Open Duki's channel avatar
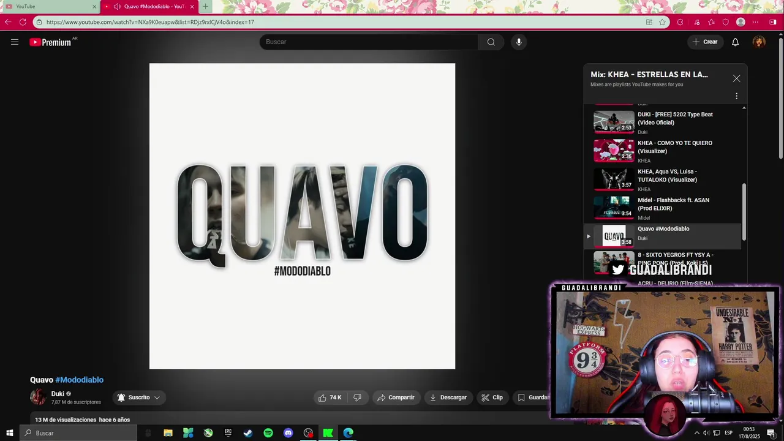Screen dimensions: 784x441 tap(38, 397)
